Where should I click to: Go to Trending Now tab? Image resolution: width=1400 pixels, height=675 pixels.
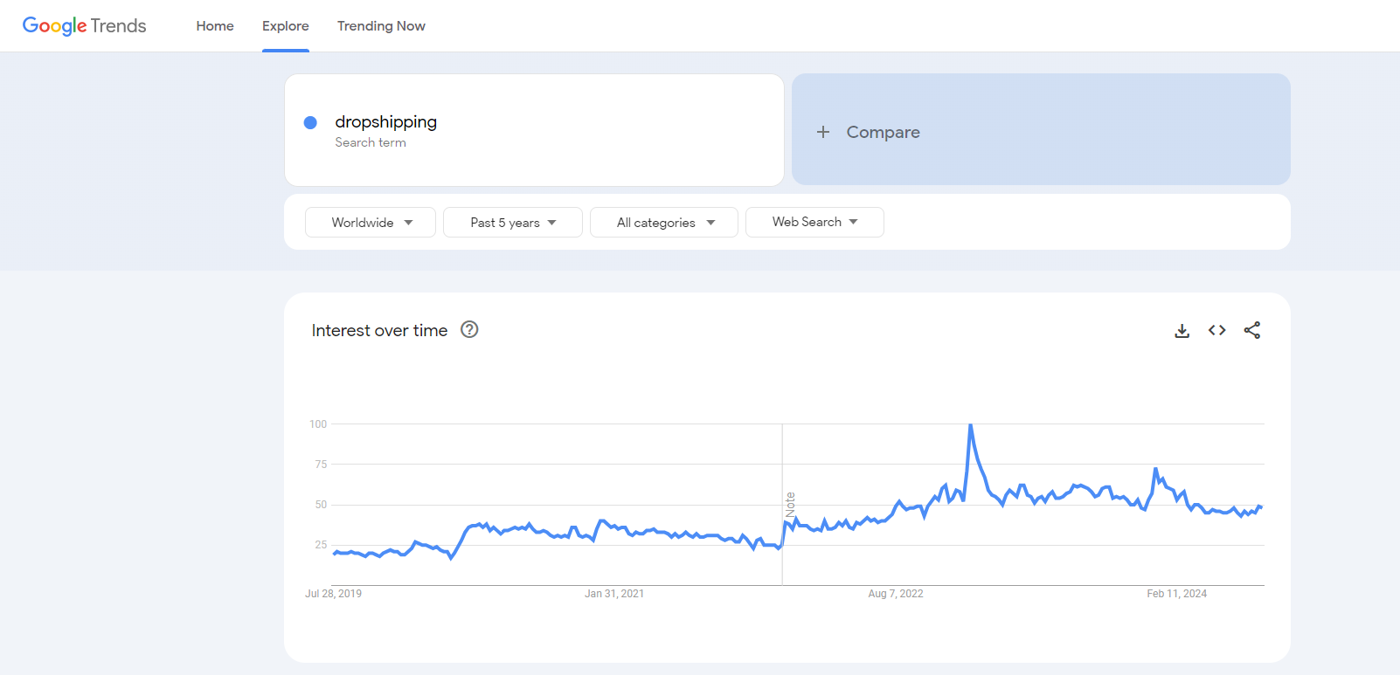pyautogui.click(x=381, y=26)
